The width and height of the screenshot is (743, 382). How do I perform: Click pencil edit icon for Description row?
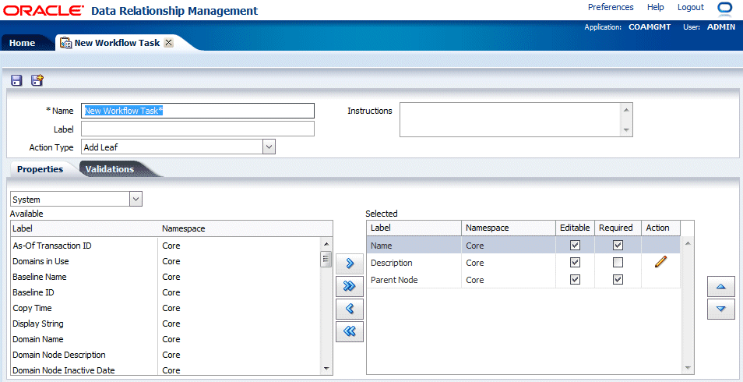[x=660, y=261]
